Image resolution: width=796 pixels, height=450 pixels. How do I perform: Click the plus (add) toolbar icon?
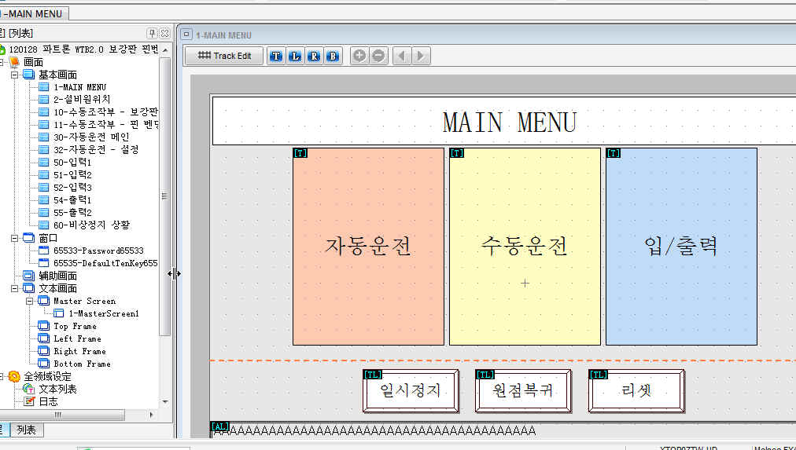pos(359,56)
